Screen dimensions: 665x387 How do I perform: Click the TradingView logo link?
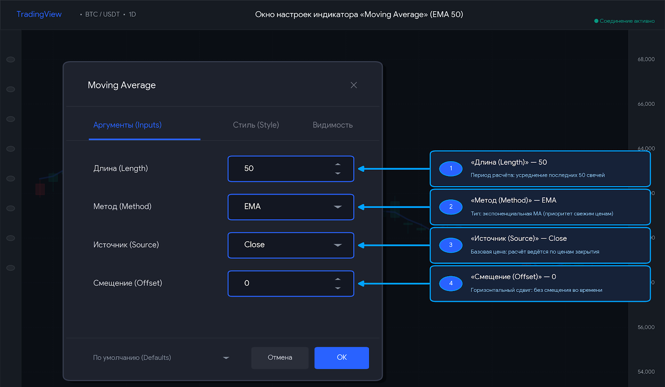coord(39,14)
